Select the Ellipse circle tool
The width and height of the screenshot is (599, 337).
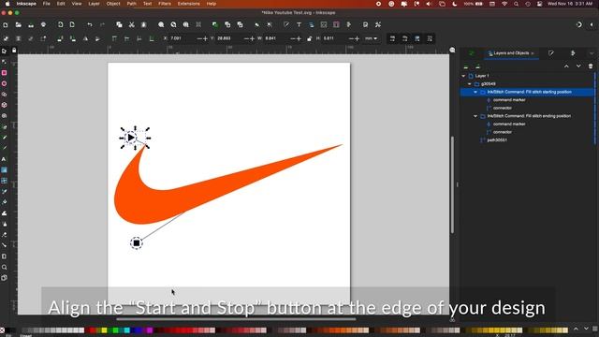[x=4, y=83]
